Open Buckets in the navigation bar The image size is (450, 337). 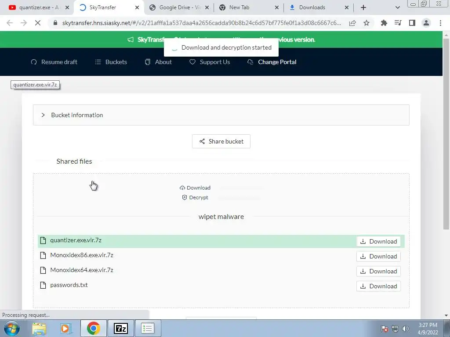click(111, 62)
